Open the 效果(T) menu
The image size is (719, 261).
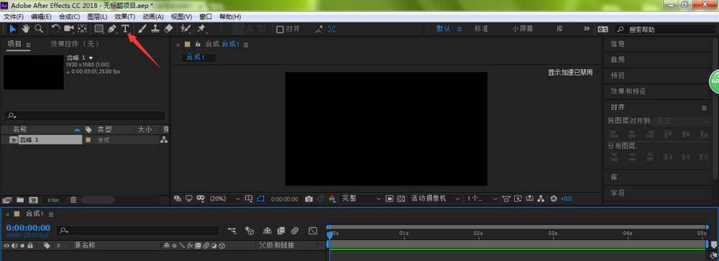coord(124,17)
